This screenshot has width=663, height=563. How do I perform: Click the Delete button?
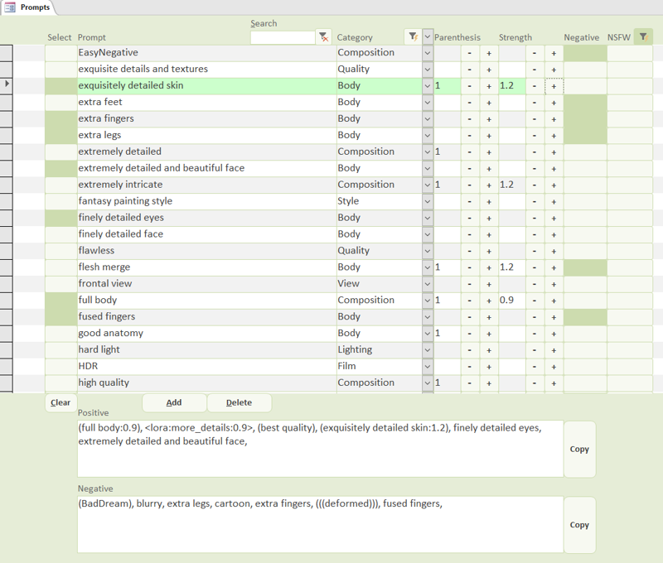pos(240,402)
